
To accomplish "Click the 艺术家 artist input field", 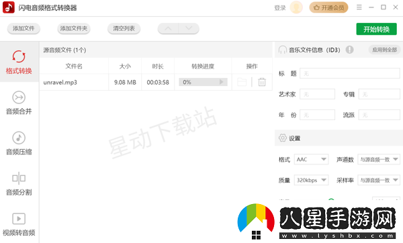I will (317, 94).
